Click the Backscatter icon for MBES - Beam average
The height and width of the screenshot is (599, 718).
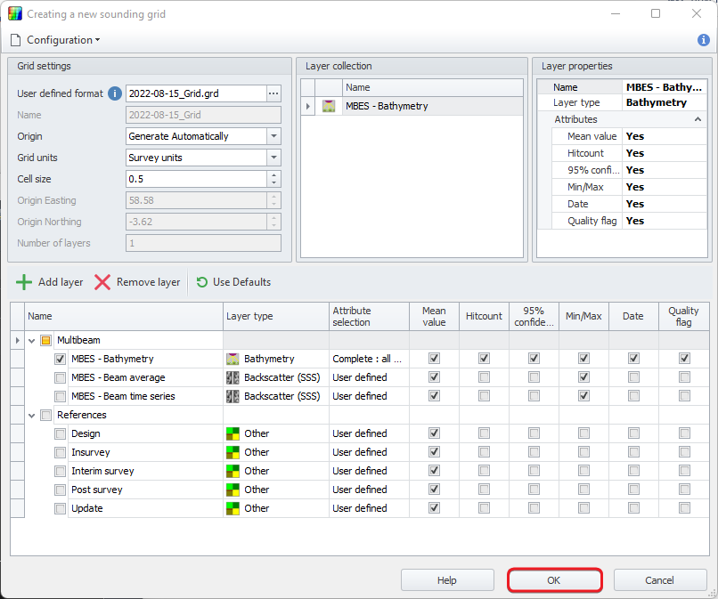click(233, 377)
